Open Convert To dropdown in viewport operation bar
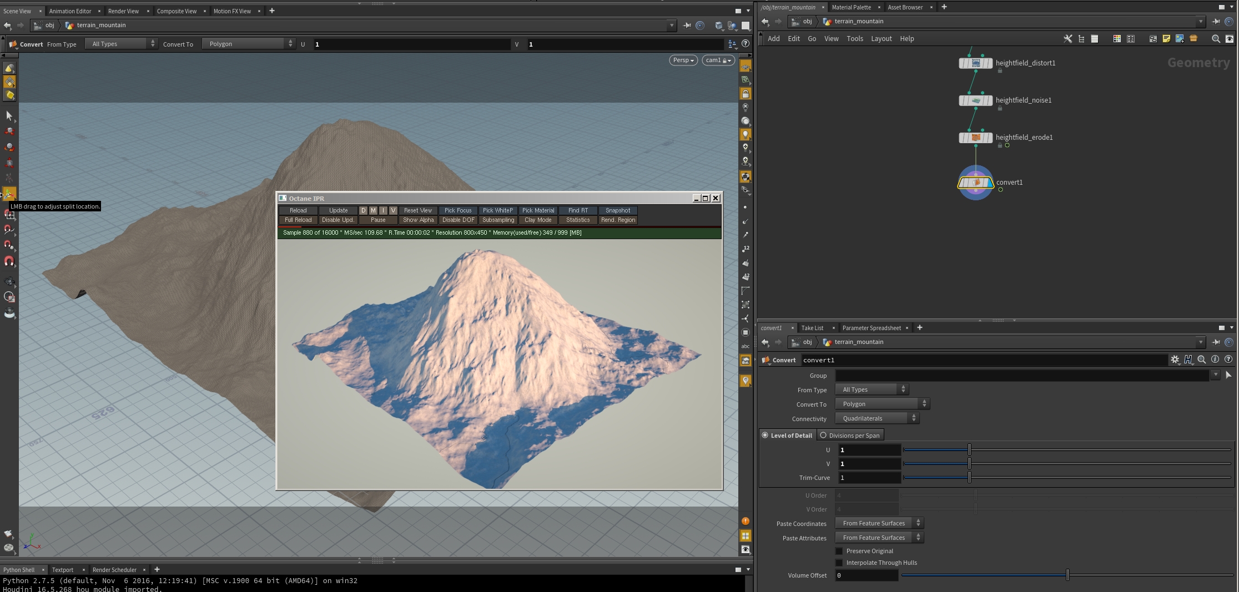Viewport: 1239px width, 592px height. (x=248, y=44)
